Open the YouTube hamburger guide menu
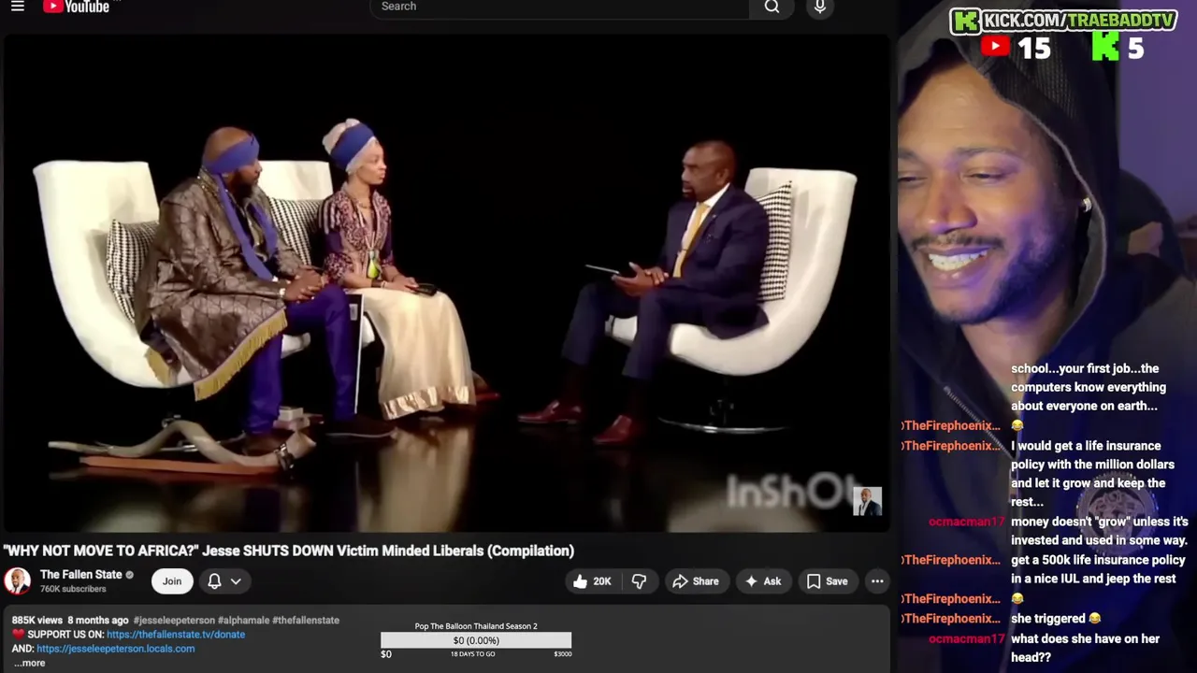1197x673 pixels. tap(17, 7)
